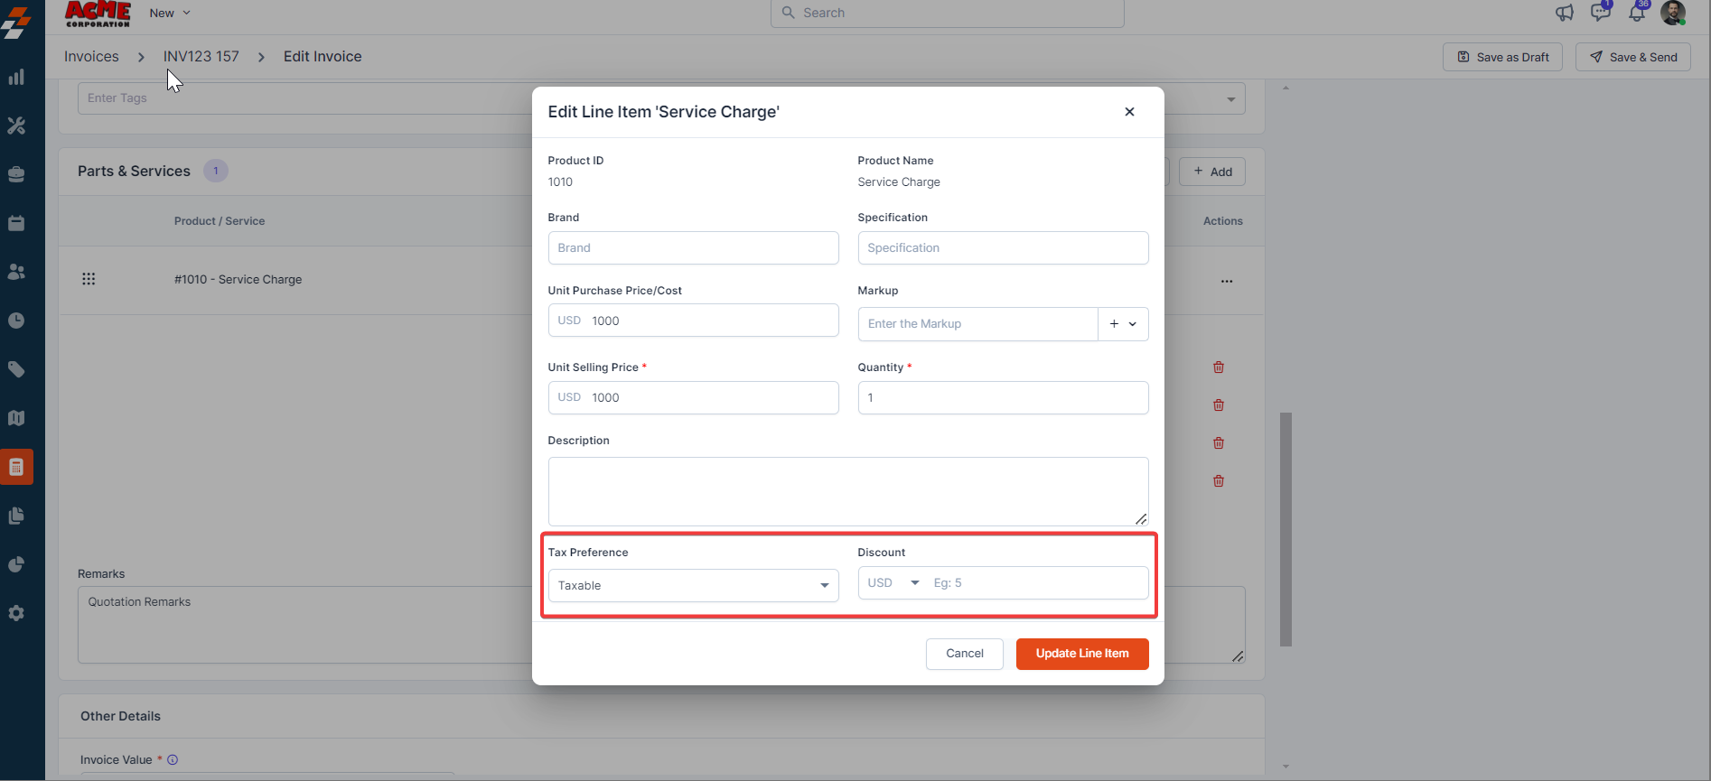Click Save as Draft
The width and height of the screenshot is (1711, 781).
(1502, 57)
